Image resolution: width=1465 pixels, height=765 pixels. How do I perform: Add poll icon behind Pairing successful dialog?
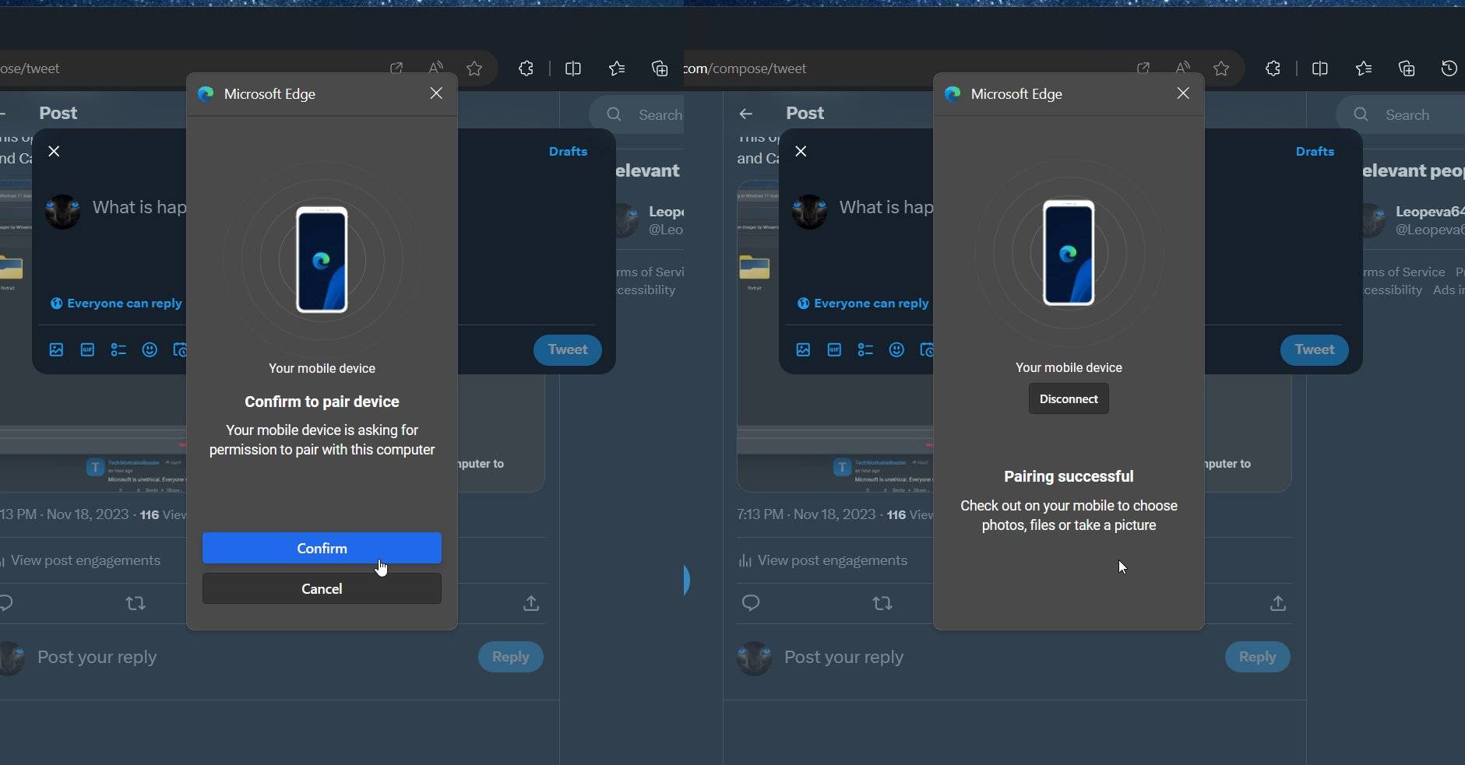coord(865,350)
